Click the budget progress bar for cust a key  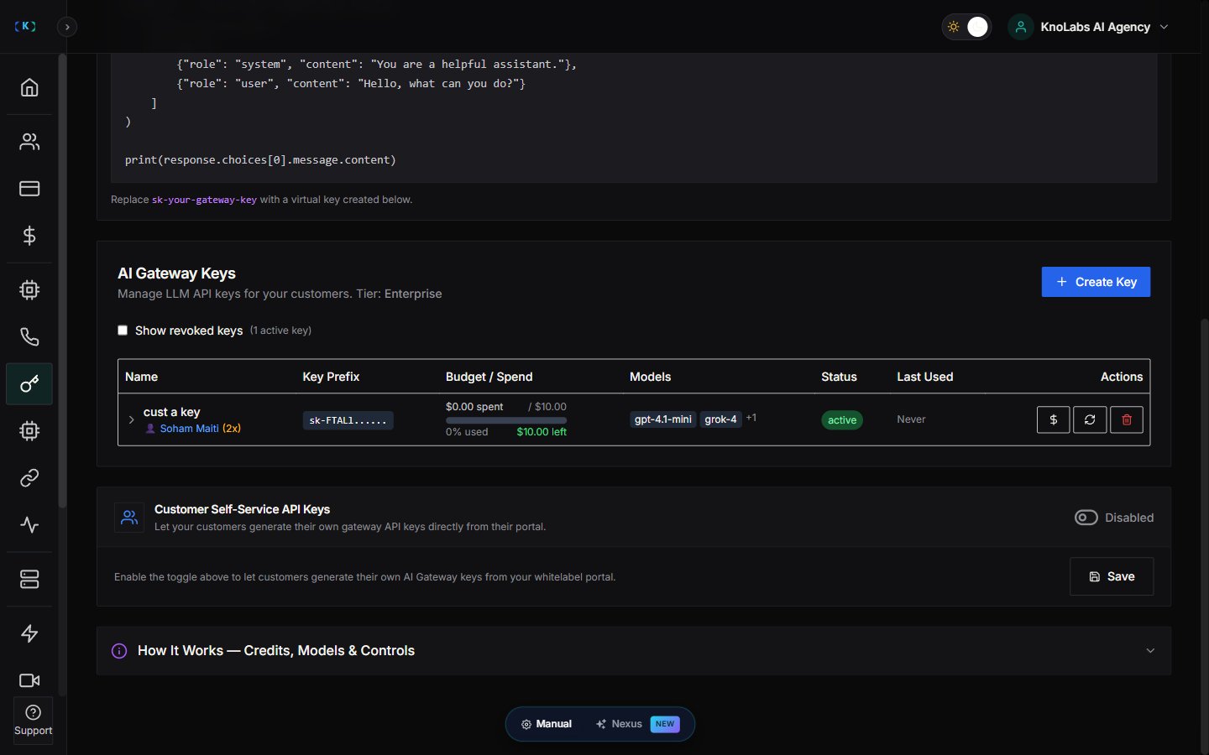pos(506,420)
